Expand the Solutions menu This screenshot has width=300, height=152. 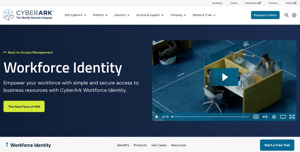pos(122,15)
